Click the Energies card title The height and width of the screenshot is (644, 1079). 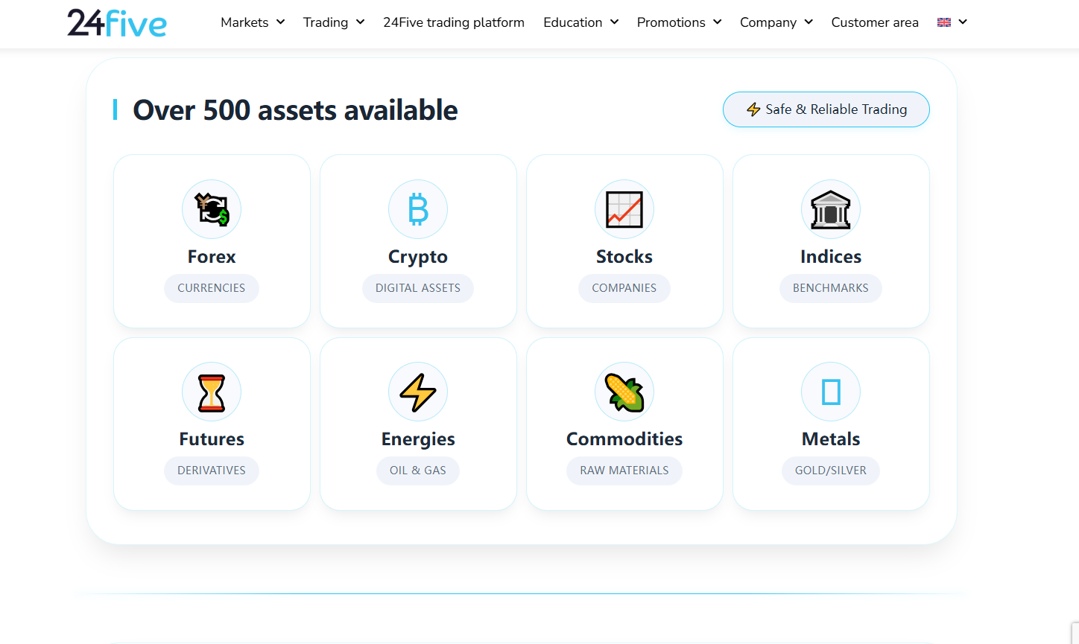point(418,439)
